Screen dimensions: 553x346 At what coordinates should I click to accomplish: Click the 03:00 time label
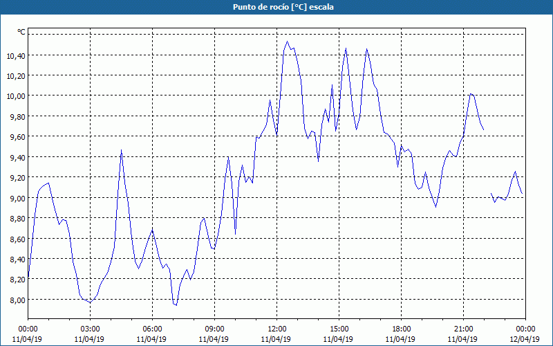point(90,329)
